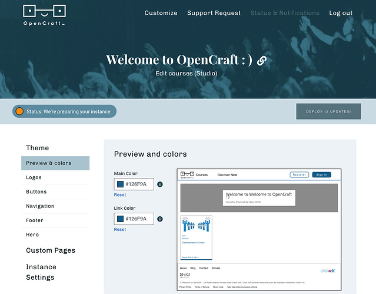The image size is (376, 294).
Task: Open the Customize menu item
Action: point(161,13)
